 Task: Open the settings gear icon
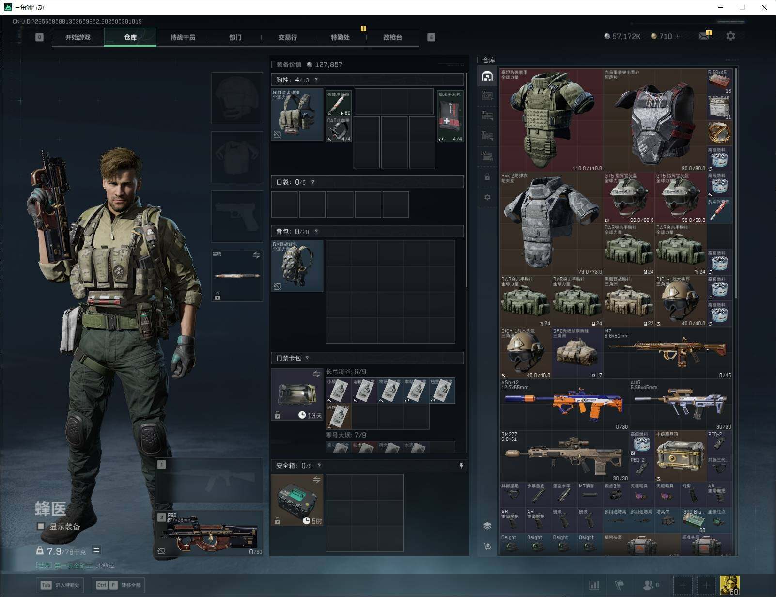coord(730,36)
